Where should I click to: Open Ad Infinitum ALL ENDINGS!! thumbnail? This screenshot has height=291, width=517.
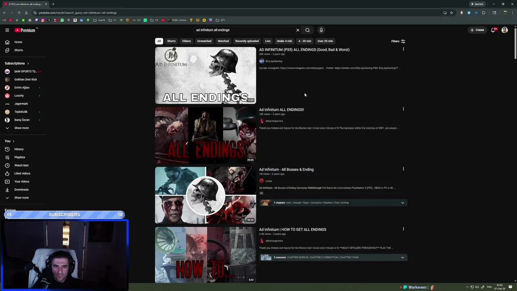[206, 135]
